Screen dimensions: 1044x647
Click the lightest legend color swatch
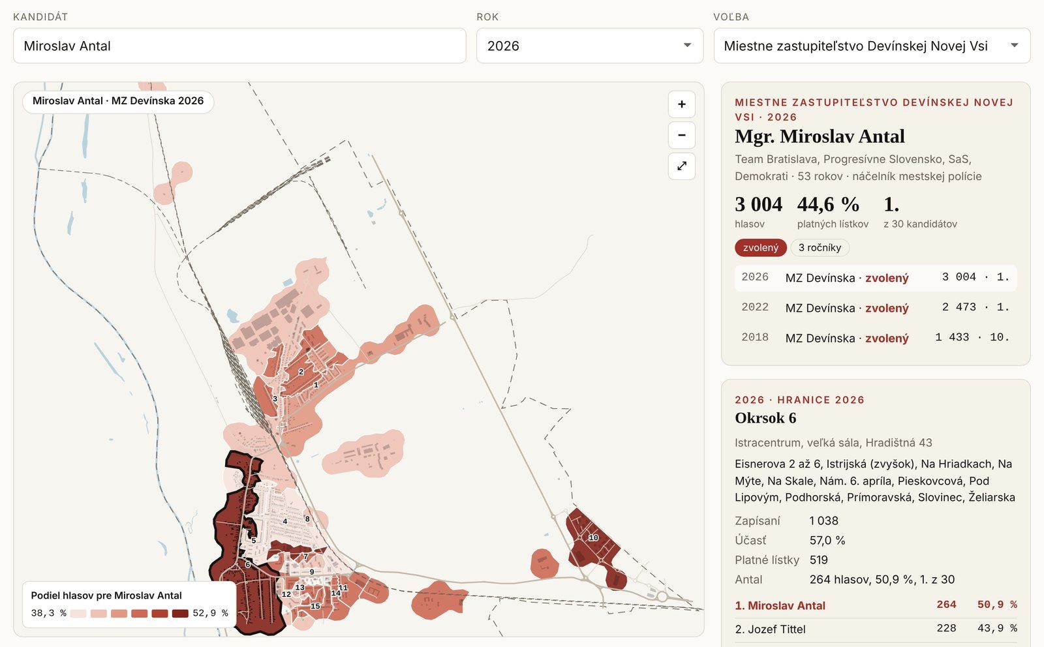coord(78,614)
